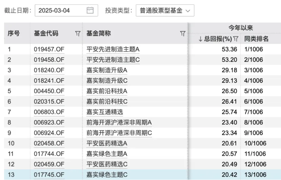Open fund code 019457.OF

point(49,49)
